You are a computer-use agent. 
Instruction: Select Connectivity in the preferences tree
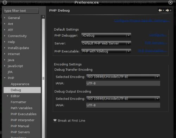[x=17, y=36]
